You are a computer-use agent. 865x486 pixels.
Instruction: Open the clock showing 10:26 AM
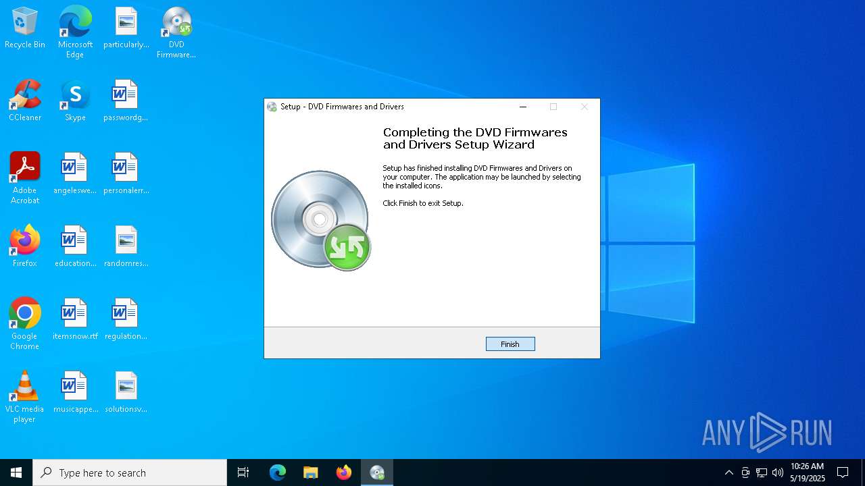808,473
